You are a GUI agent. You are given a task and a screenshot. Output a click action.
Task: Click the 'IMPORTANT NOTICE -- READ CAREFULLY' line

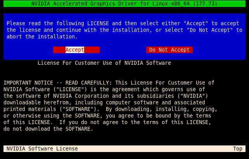click(x=109, y=83)
